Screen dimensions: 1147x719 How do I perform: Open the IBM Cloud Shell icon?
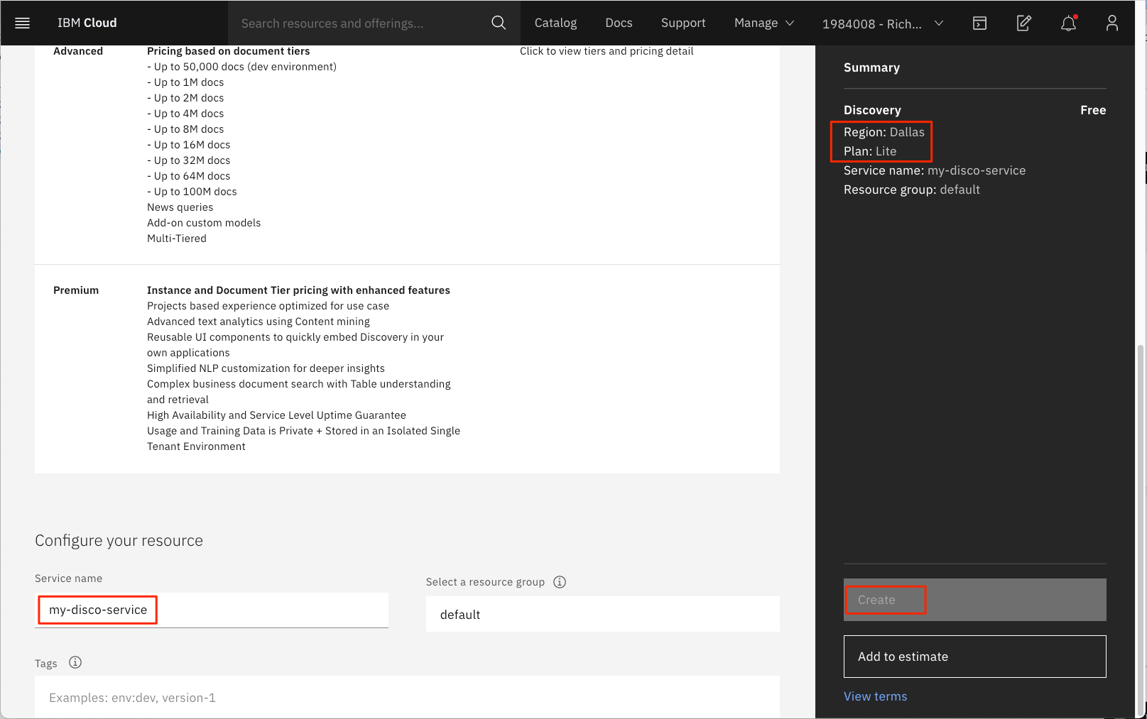coord(979,23)
